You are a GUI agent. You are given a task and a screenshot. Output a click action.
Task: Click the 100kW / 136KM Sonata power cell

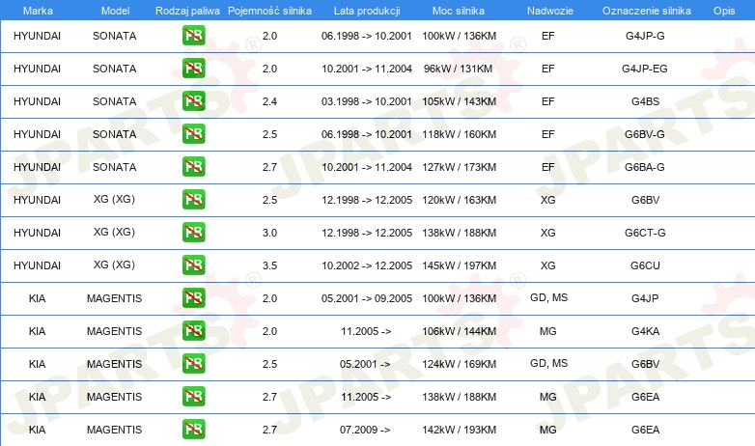point(459,36)
